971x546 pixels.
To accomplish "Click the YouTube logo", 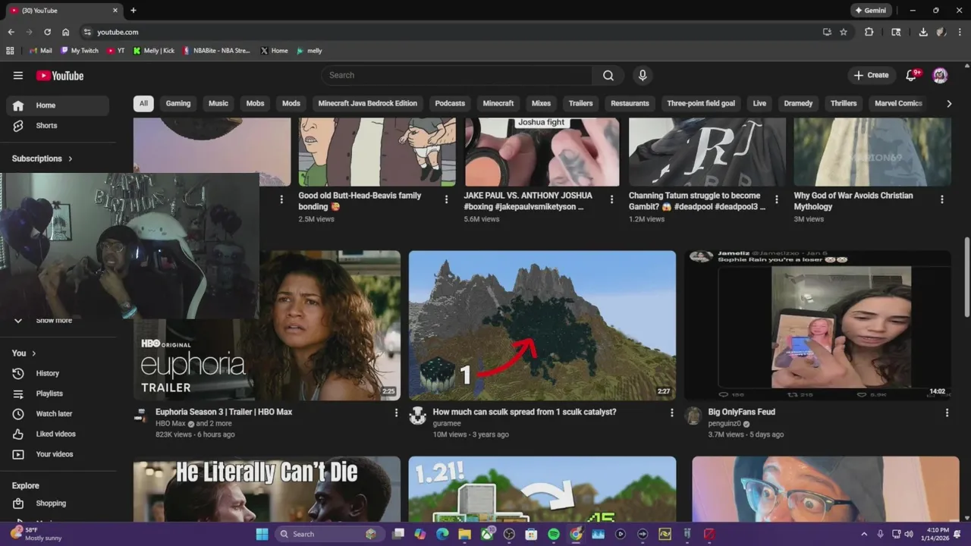I will [x=60, y=76].
